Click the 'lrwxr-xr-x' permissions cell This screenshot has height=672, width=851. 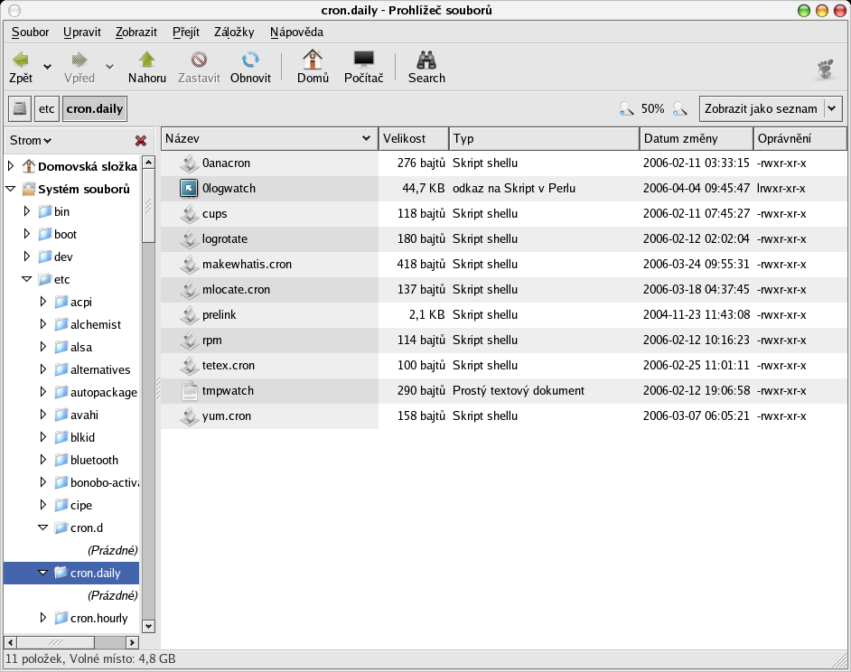[x=781, y=189]
